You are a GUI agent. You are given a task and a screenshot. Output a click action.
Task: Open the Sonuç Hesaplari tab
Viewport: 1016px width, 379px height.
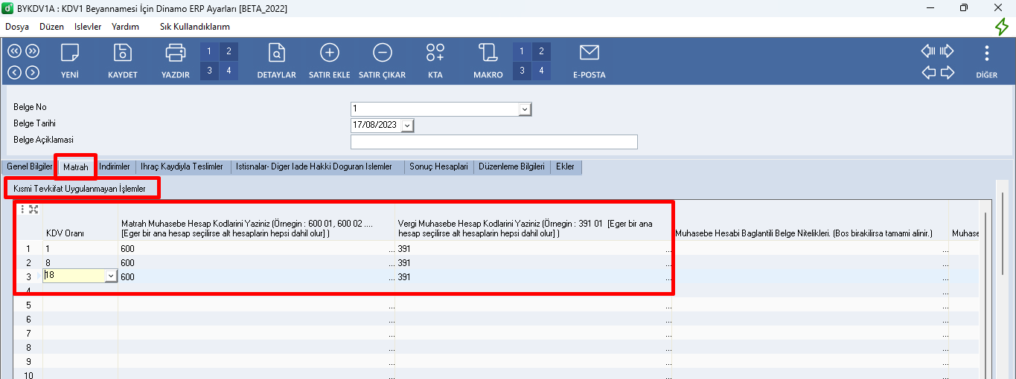click(439, 167)
